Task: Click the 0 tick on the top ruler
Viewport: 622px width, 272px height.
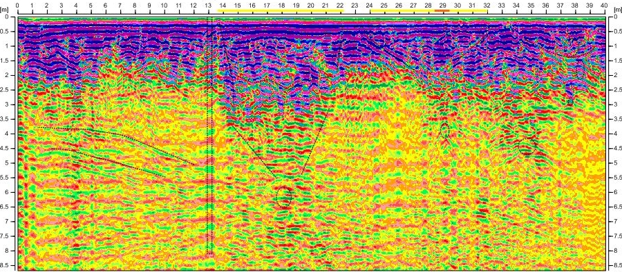Action: [x=18, y=6]
